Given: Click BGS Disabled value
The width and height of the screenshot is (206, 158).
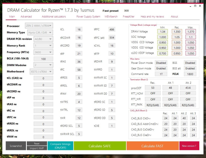Looking at the screenshot, I should 190,63.
